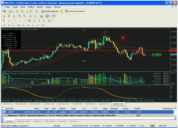
Task: Draw Fibonacci retracement
Action: click(34, 21)
